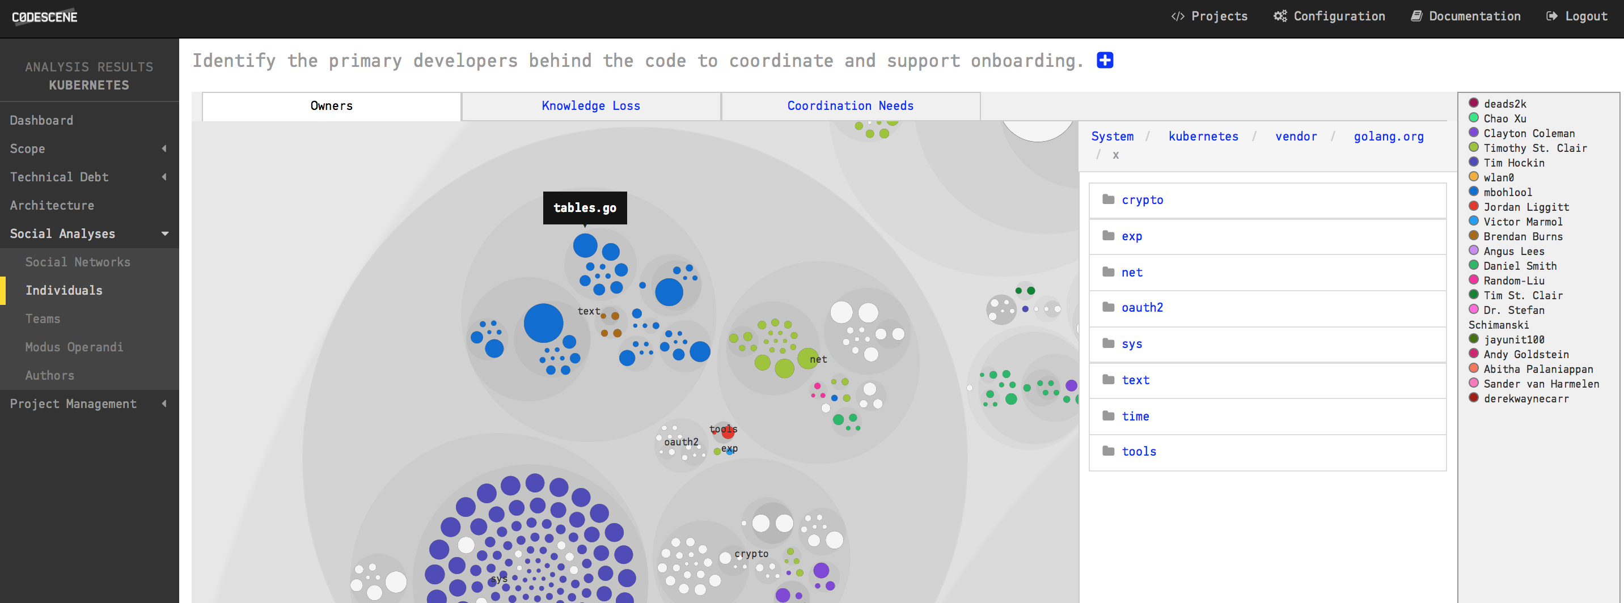Expand the Scope menu arrow

coord(164,148)
